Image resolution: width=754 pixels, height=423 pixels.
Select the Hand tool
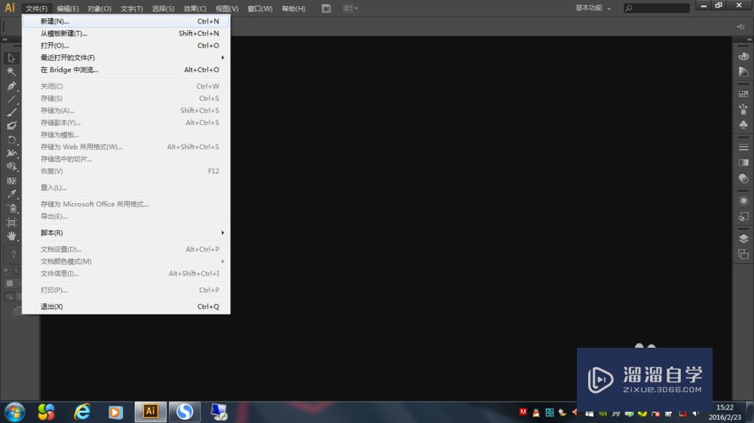point(11,236)
